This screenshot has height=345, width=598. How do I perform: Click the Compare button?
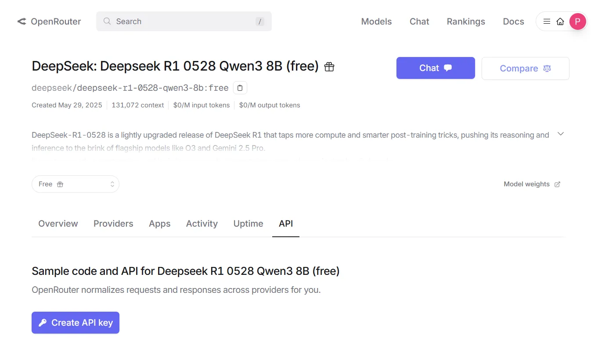pos(525,68)
